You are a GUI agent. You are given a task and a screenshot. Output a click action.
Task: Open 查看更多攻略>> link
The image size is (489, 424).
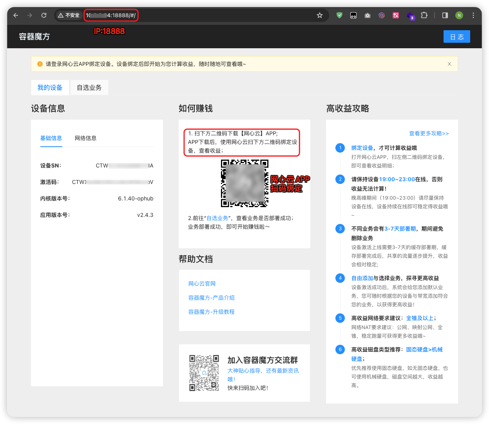point(429,133)
